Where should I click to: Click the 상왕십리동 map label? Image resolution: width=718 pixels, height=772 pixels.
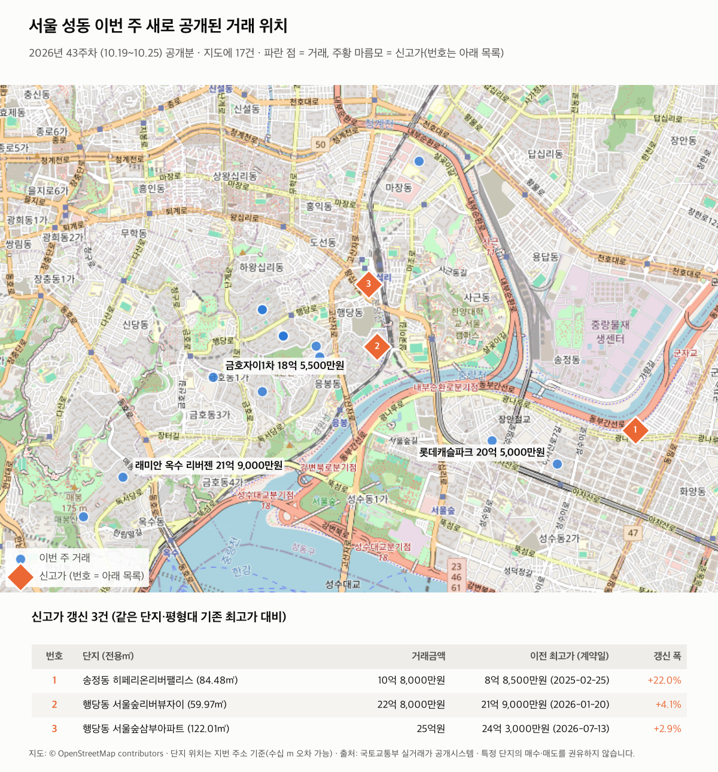point(235,176)
